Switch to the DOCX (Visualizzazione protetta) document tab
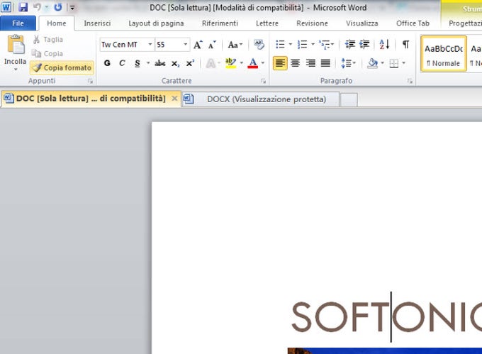The height and width of the screenshot is (354, 482). pos(261,99)
